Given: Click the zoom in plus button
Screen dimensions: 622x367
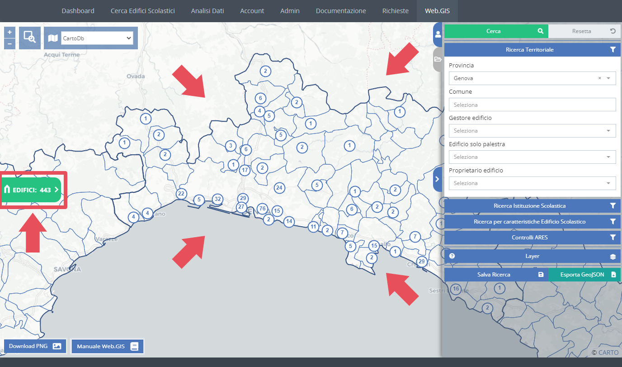Looking at the screenshot, I should pyautogui.click(x=9, y=33).
